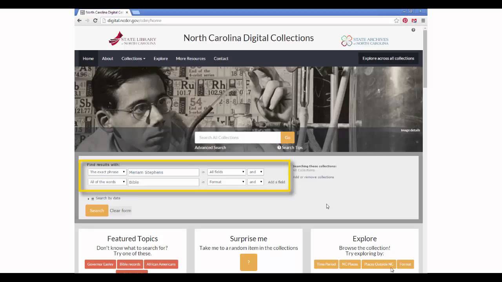The width and height of the screenshot is (502, 282).
Task: Select the African Americans topic
Action: (x=161, y=264)
